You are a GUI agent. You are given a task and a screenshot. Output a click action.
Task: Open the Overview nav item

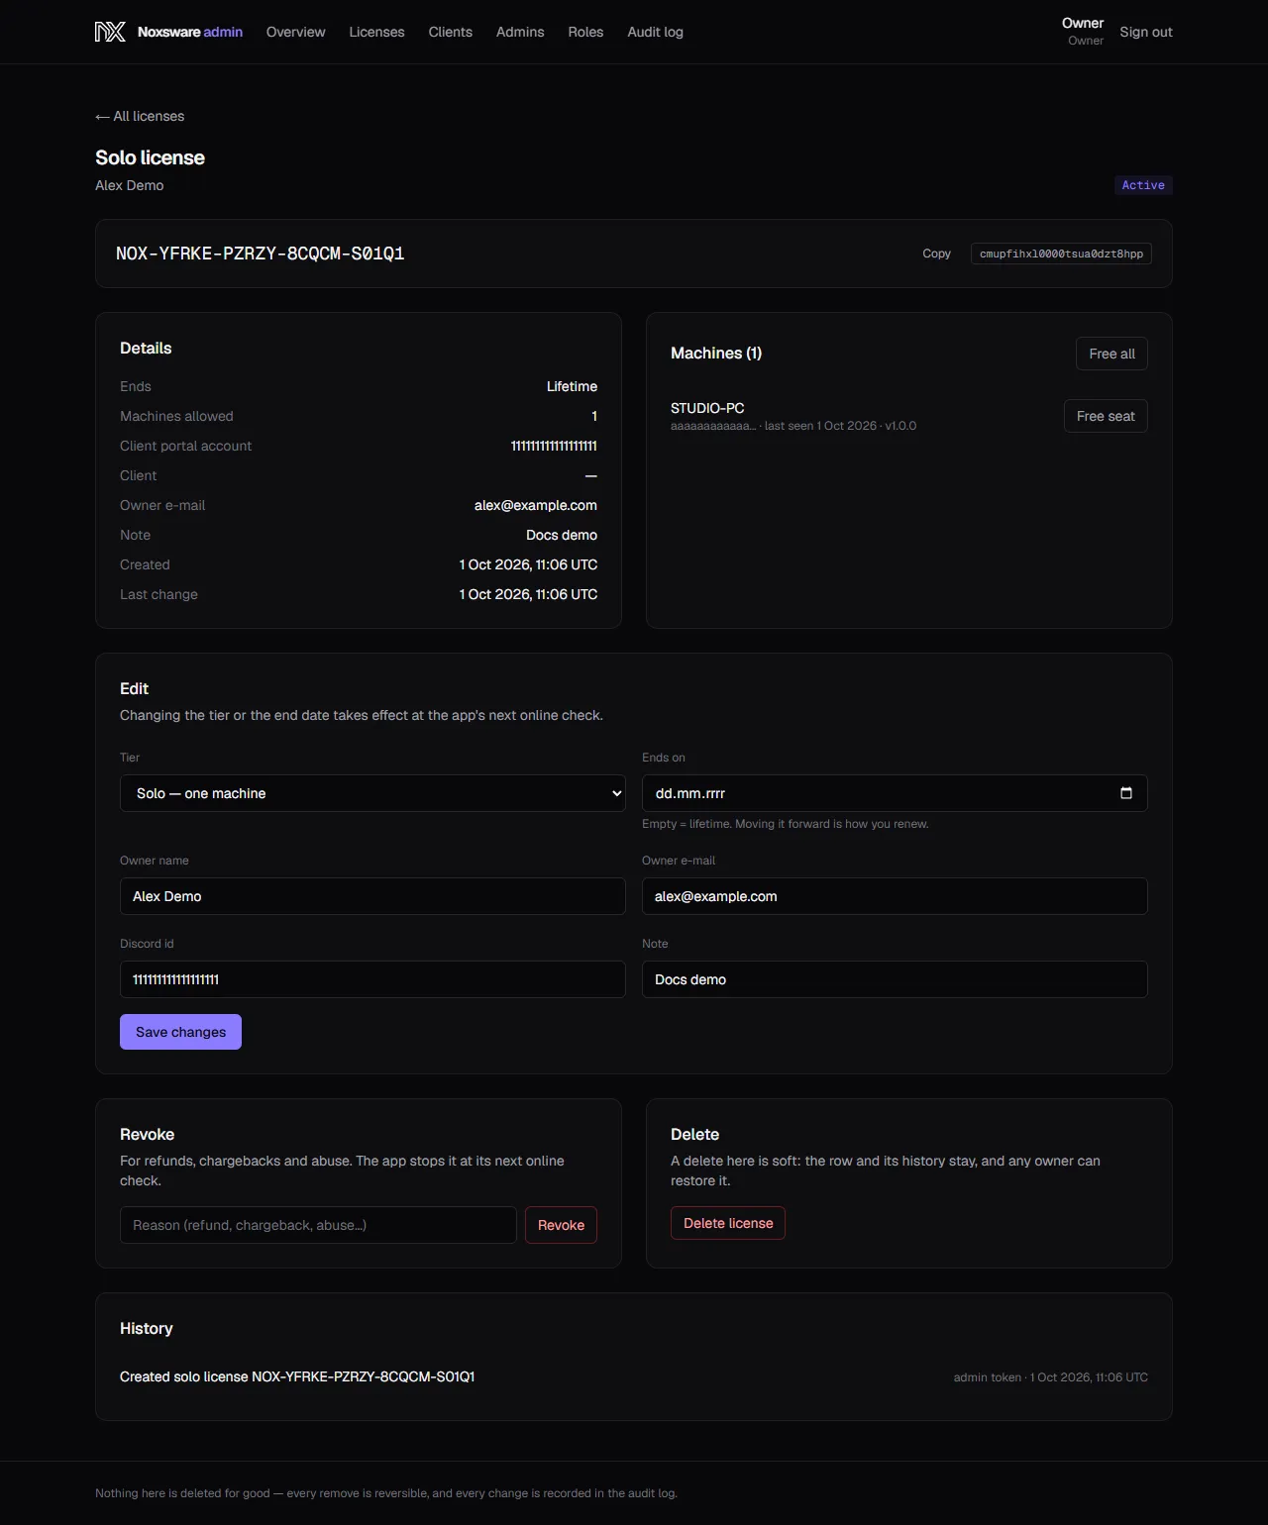coord(295,32)
